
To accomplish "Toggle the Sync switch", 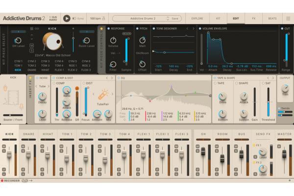I will click(74, 19).
